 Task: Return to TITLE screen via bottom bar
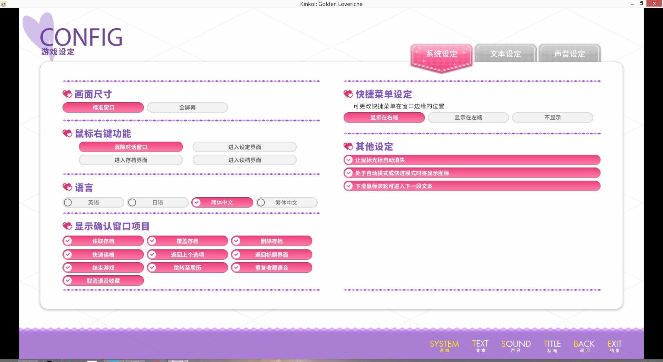point(552,345)
